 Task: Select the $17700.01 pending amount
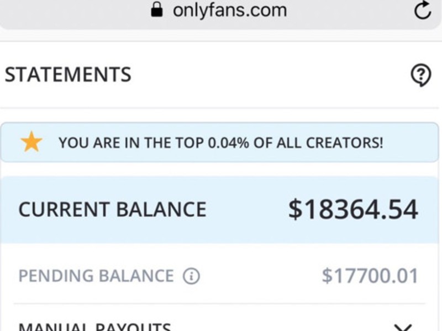tap(370, 276)
